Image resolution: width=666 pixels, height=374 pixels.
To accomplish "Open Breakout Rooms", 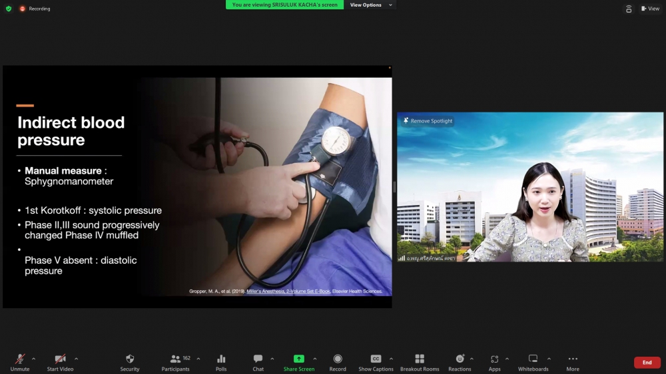I will click(x=420, y=359).
